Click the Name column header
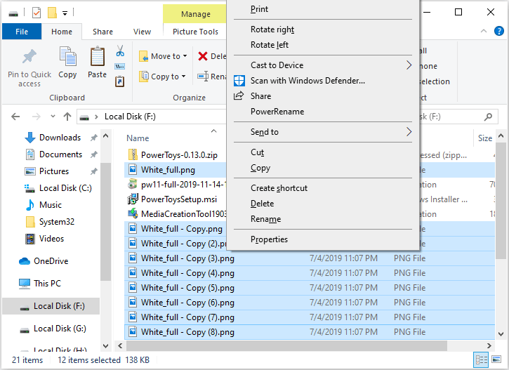This screenshot has width=509, height=370. 138,138
